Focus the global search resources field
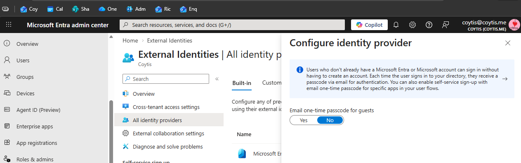Screen dimensions: 521x163 pyautogui.click(x=232, y=25)
